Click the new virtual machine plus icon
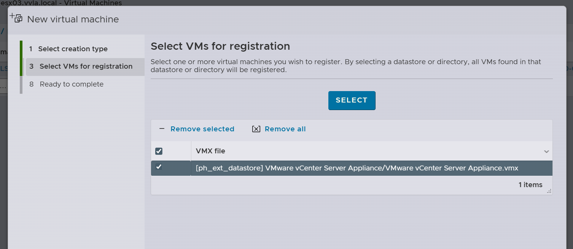 (x=16, y=17)
